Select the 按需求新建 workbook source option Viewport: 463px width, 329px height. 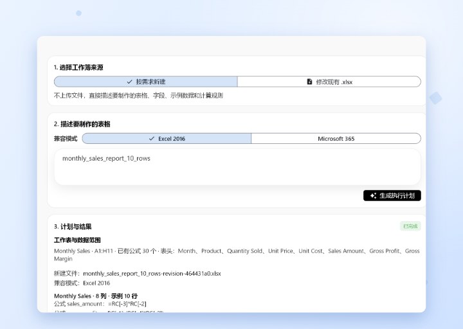[x=145, y=82]
